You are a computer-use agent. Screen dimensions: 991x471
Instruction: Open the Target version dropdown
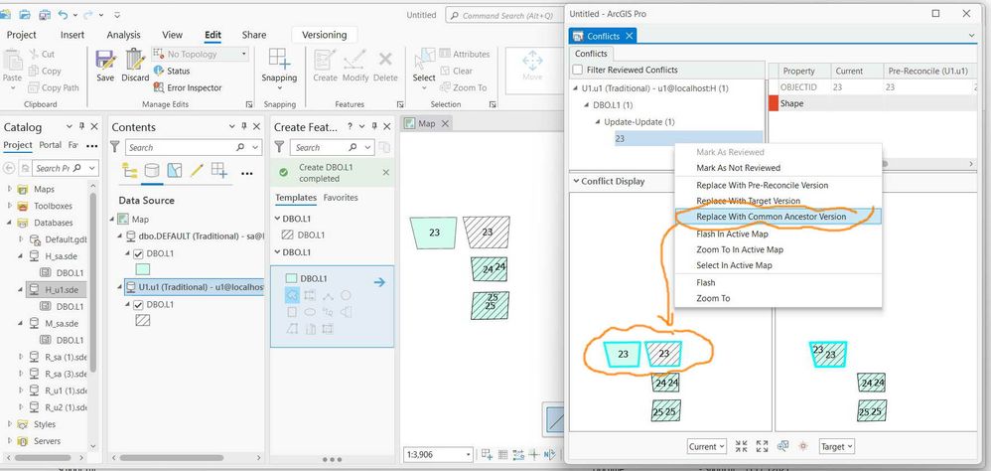click(x=837, y=446)
